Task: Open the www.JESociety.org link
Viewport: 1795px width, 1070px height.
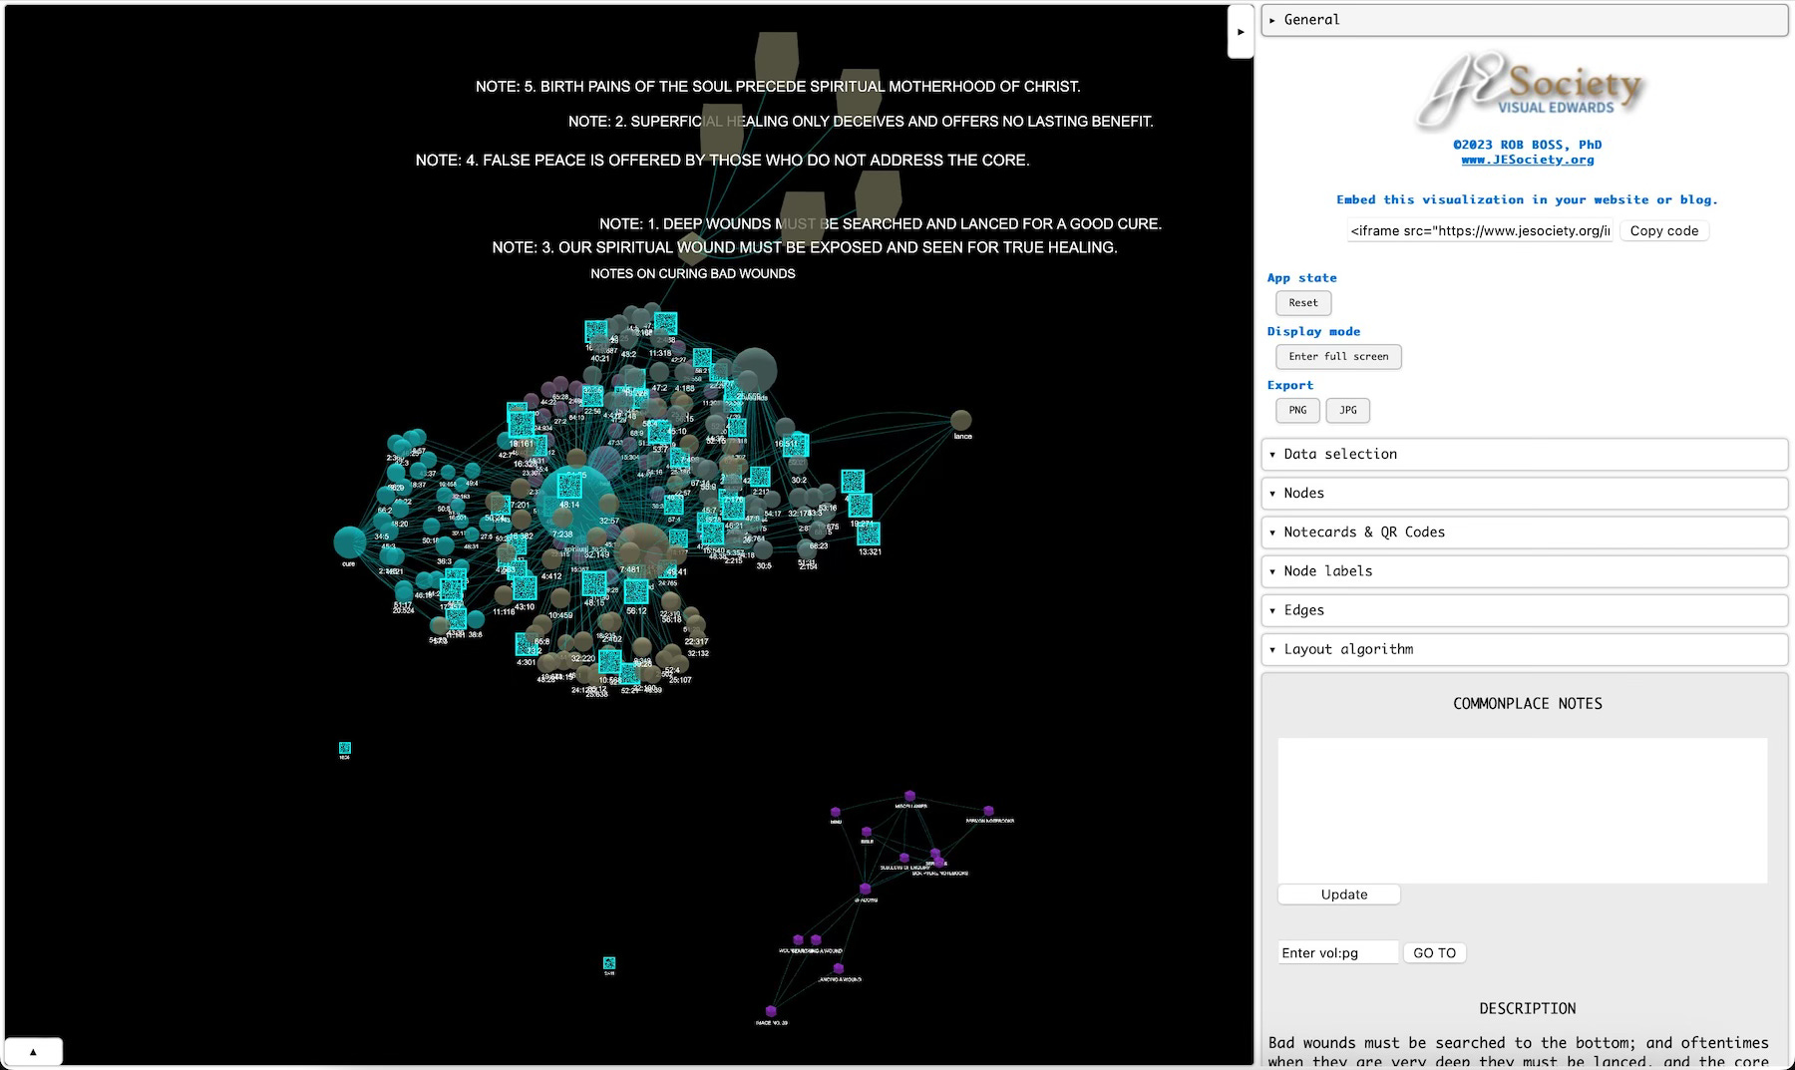Action: click(1528, 160)
